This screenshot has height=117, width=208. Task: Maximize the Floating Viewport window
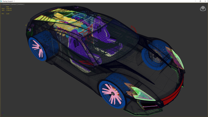(x=200, y=1)
